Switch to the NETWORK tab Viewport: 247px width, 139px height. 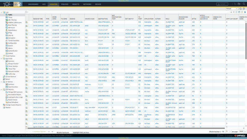87,4
